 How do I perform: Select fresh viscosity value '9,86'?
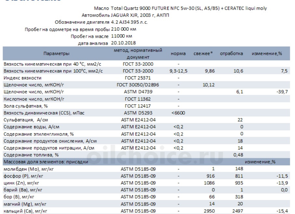click(x=209, y=71)
